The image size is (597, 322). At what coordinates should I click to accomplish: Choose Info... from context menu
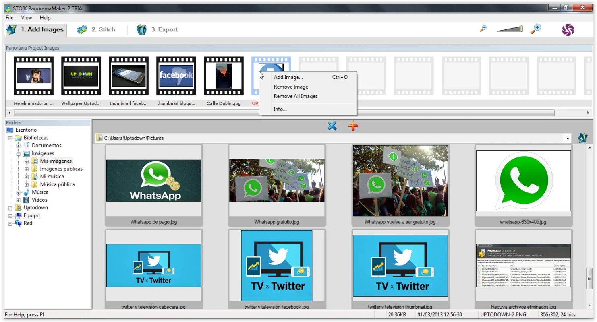coord(309,109)
